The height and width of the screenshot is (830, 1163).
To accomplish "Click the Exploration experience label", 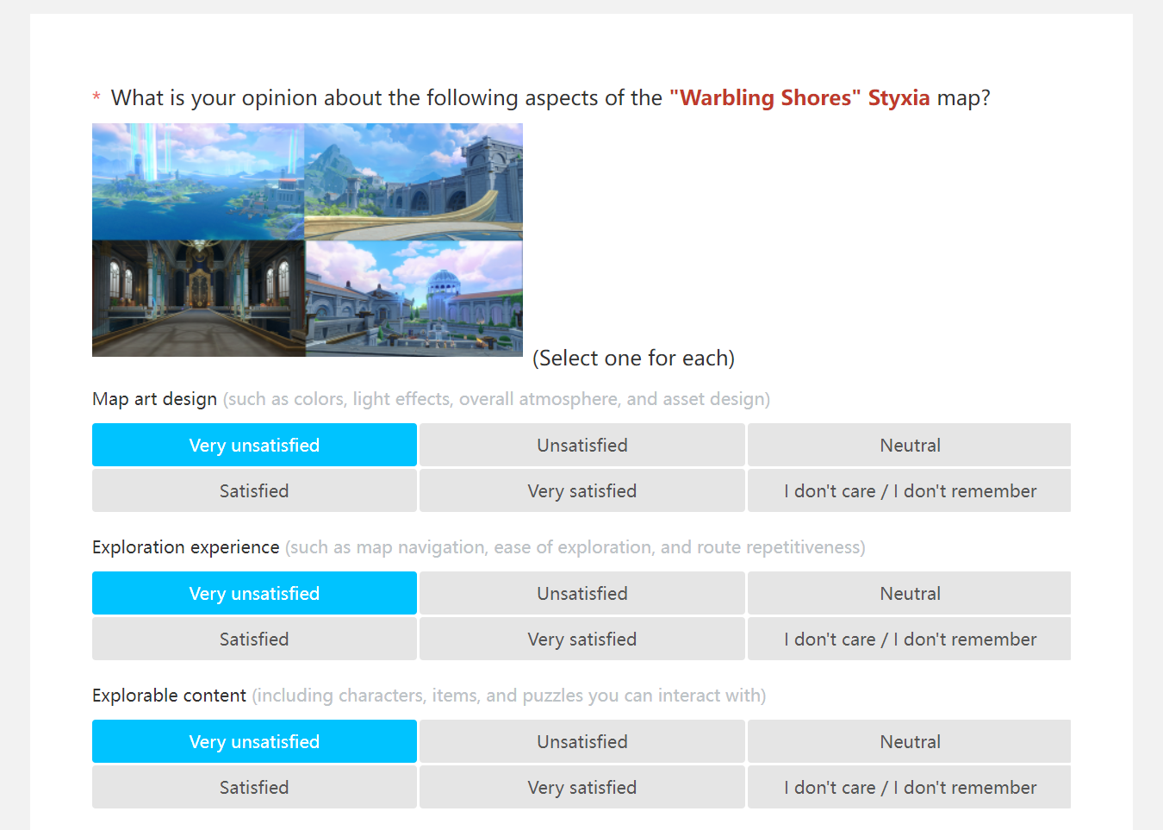I will pyautogui.click(x=185, y=547).
